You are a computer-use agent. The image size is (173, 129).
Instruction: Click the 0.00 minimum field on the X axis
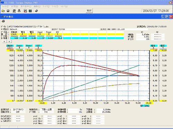[x=43, y=103]
